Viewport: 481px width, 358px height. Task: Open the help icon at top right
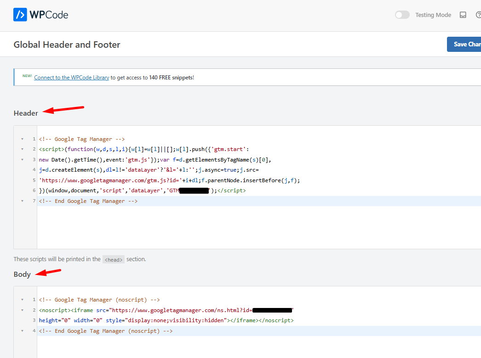pyautogui.click(x=478, y=15)
